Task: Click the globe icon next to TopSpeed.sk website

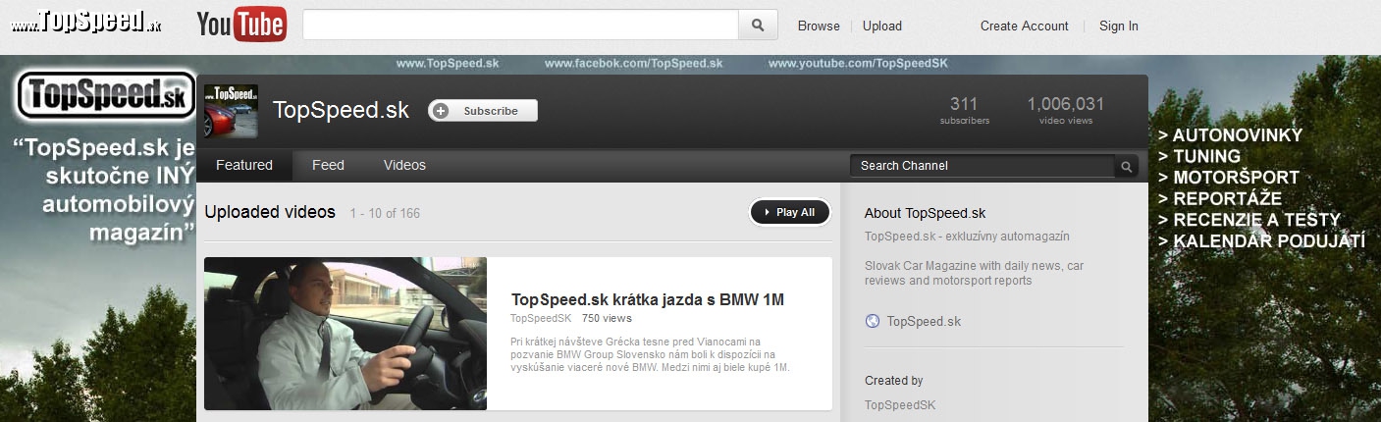Action: pos(873,321)
